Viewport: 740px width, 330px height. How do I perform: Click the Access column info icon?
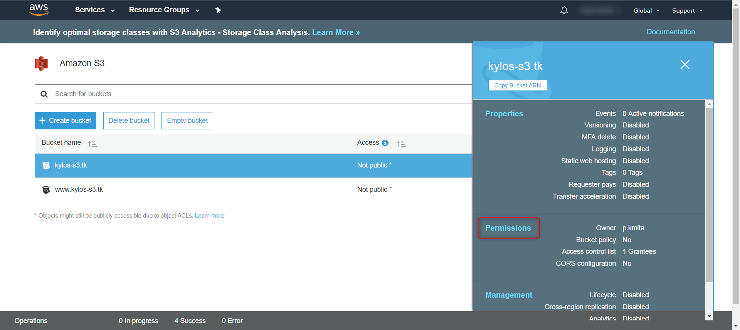click(385, 143)
